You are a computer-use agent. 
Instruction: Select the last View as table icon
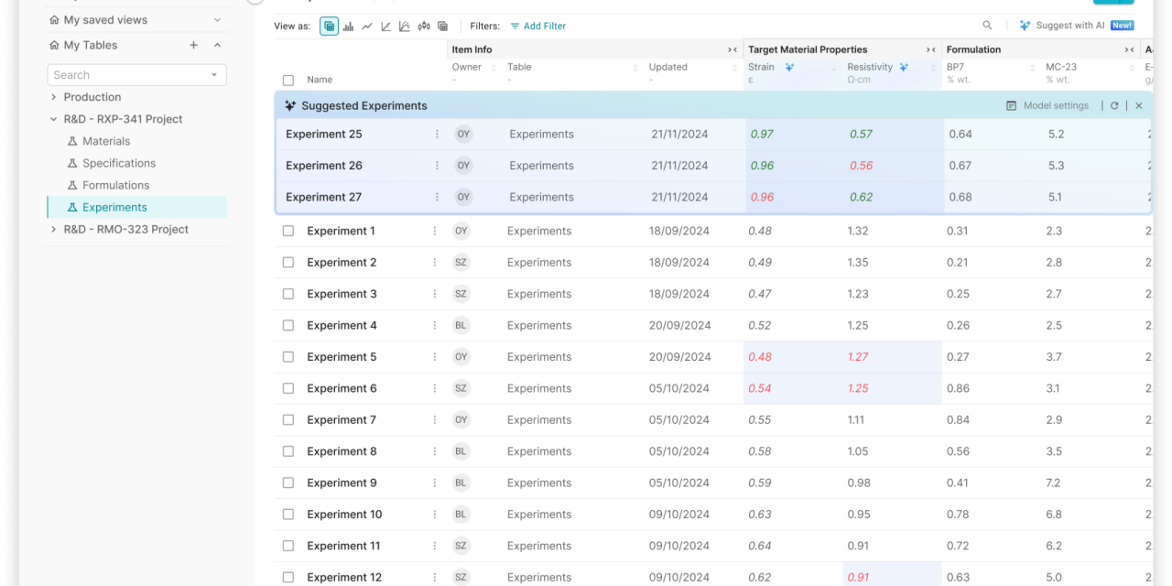coord(442,27)
